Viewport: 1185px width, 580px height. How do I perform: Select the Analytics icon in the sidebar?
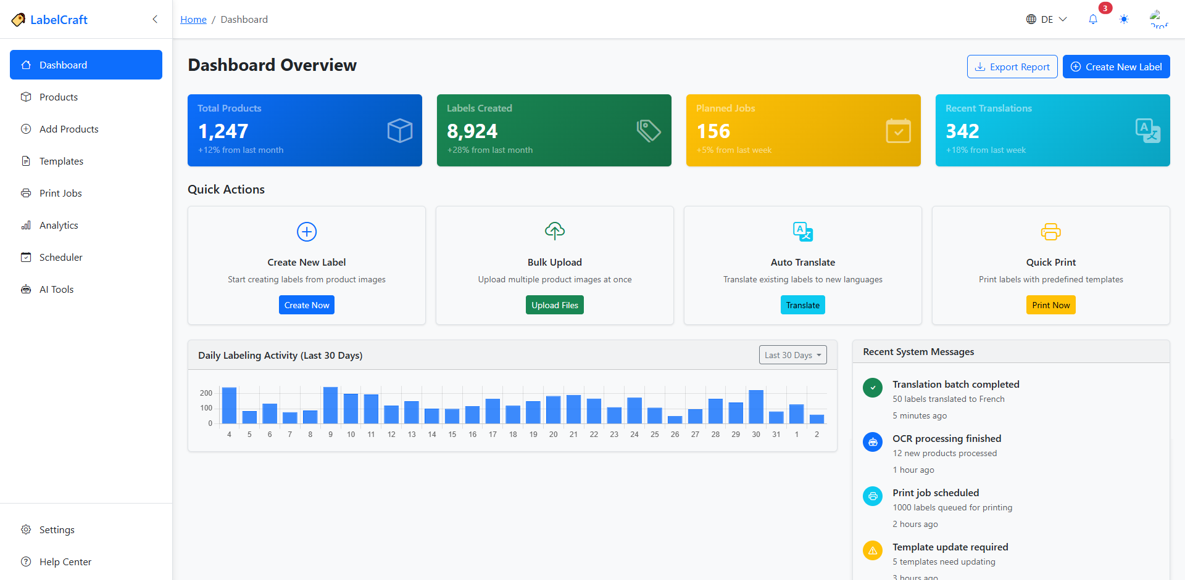point(26,225)
